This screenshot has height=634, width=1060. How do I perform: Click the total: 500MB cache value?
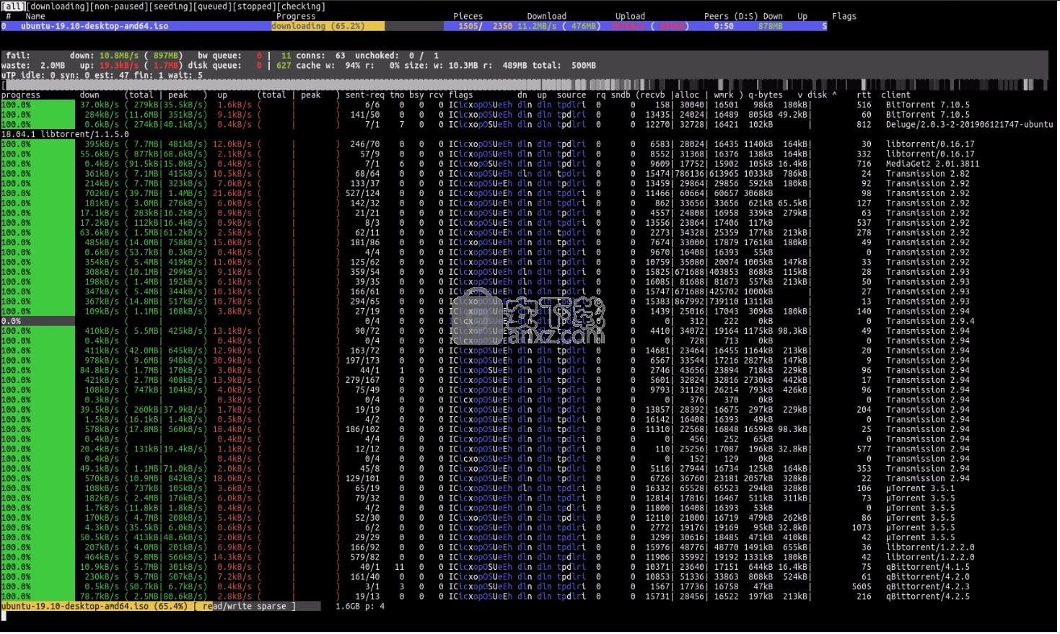pyautogui.click(x=564, y=66)
